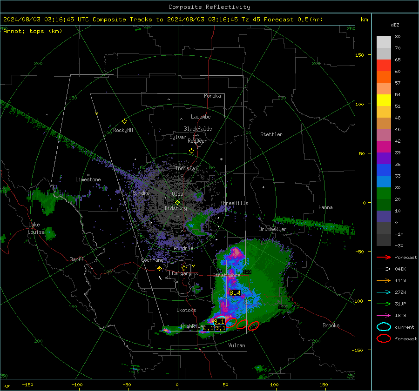Click the Cochrane town label

(x=152, y=260)
